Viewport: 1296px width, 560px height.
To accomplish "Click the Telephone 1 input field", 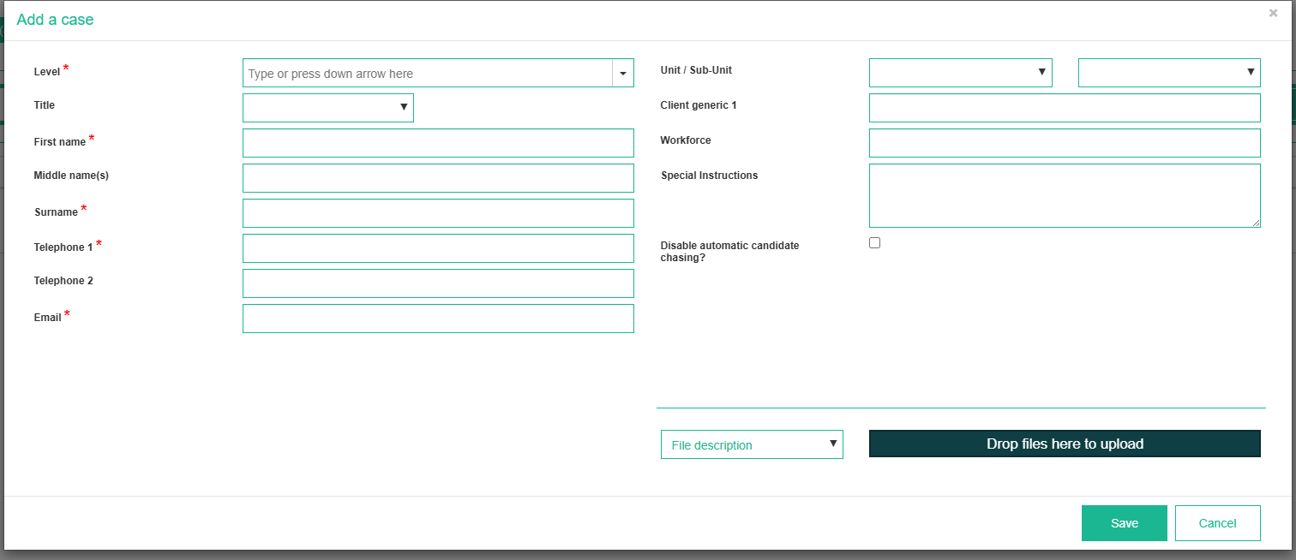I will click(x=438, y=248).
